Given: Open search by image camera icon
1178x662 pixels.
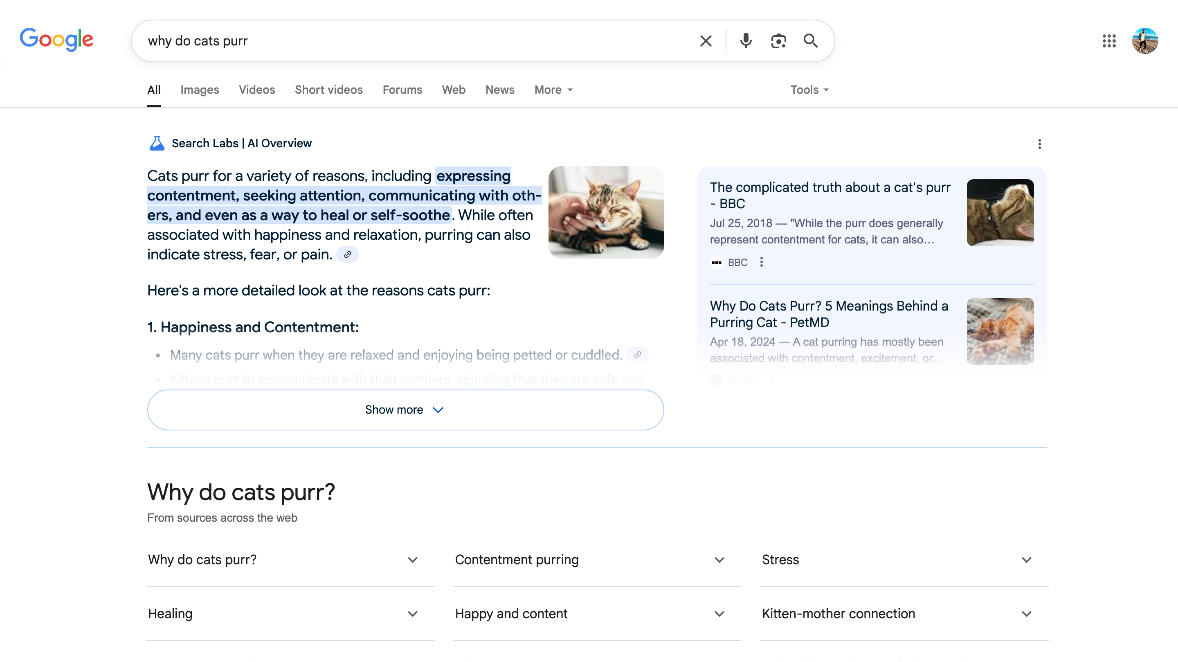Looking at the screenshot, I should coord(778,41).
